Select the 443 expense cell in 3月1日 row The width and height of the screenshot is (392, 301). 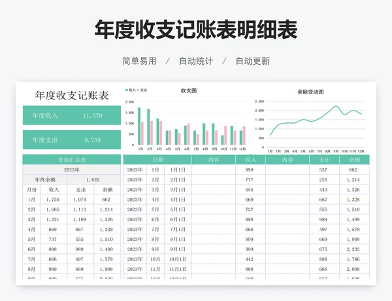(x=324, y=190)
